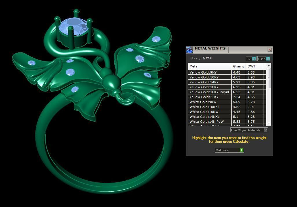Click the Metal Weights panel gem icon
The height and width of the screenshot is (207, 297).
[x=189, y=50]
